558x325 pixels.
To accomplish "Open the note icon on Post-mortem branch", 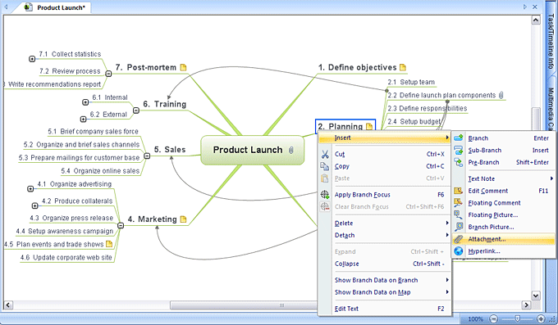I will (x=183, y=67).
